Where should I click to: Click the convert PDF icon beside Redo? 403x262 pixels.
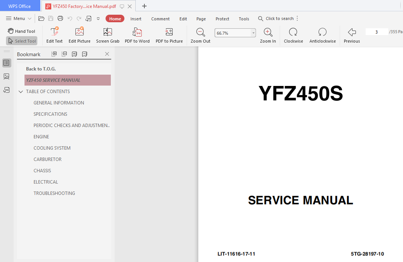[89, 18]
